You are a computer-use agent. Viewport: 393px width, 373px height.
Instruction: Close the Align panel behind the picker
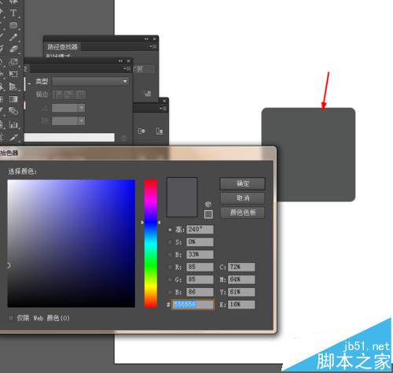point(164,101)
